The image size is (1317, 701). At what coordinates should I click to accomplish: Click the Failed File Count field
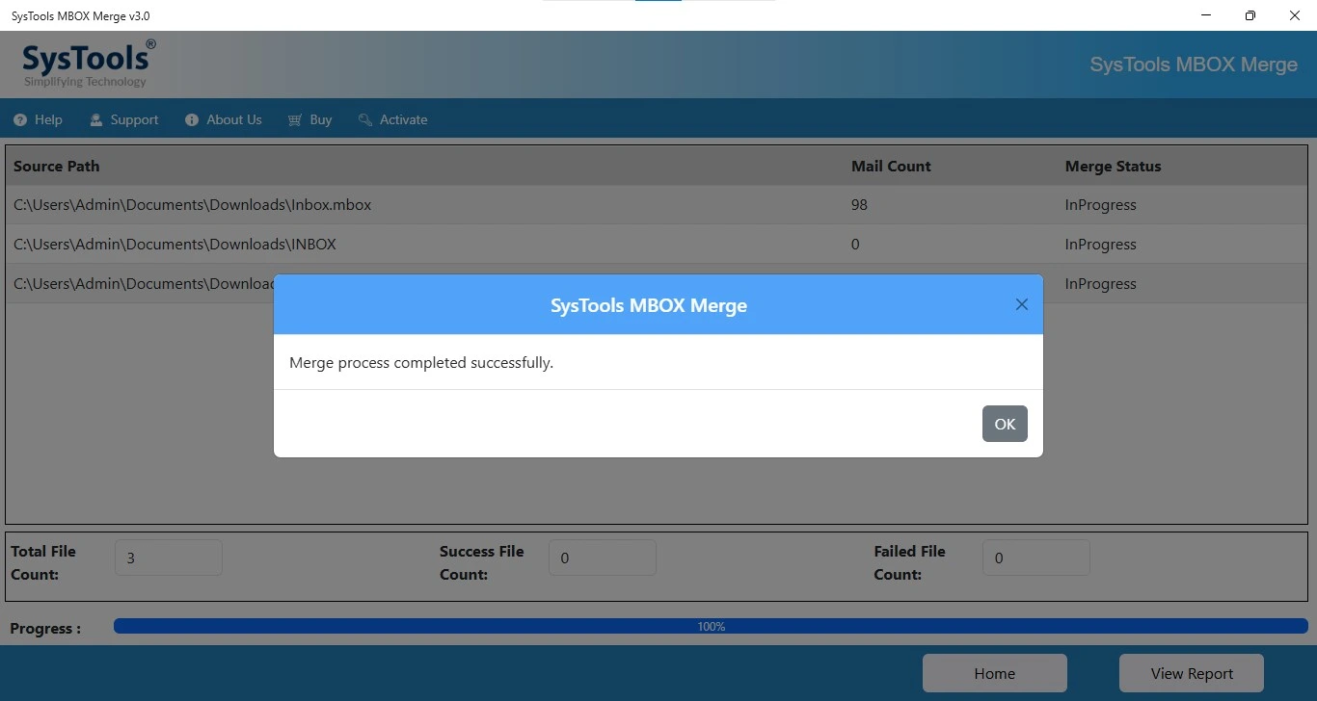1036,558
